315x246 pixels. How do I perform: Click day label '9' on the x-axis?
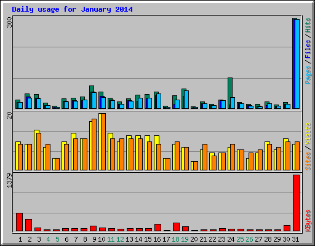point(94,239)
